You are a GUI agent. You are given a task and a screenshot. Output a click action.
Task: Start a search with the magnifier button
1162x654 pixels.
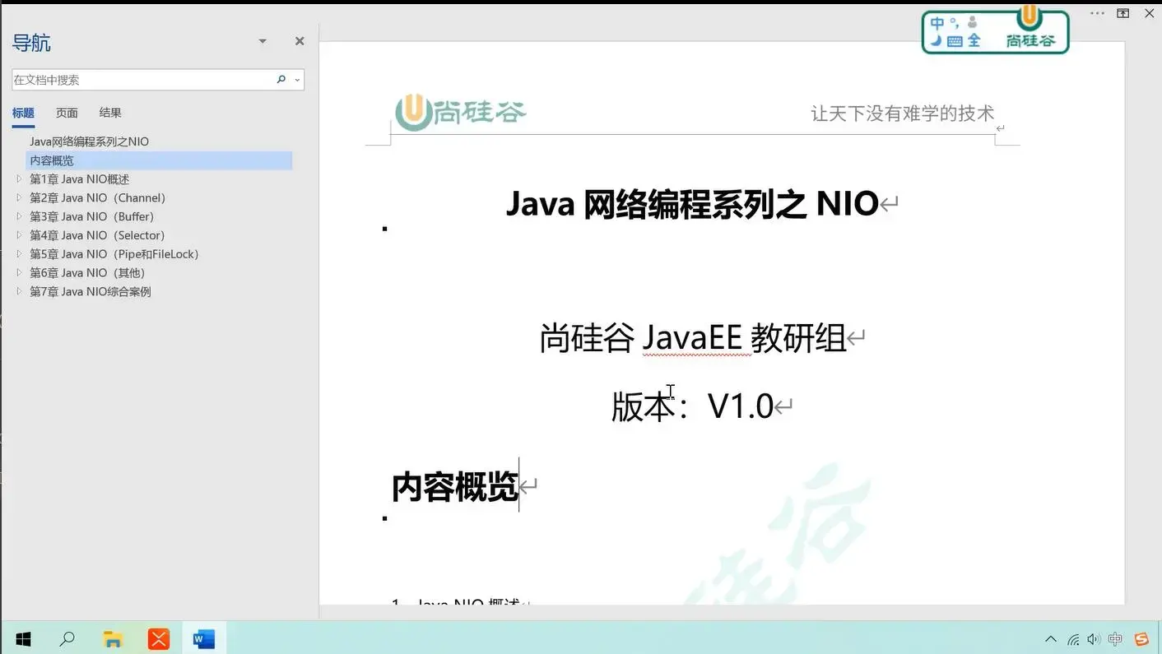click(x=281, y=79)
